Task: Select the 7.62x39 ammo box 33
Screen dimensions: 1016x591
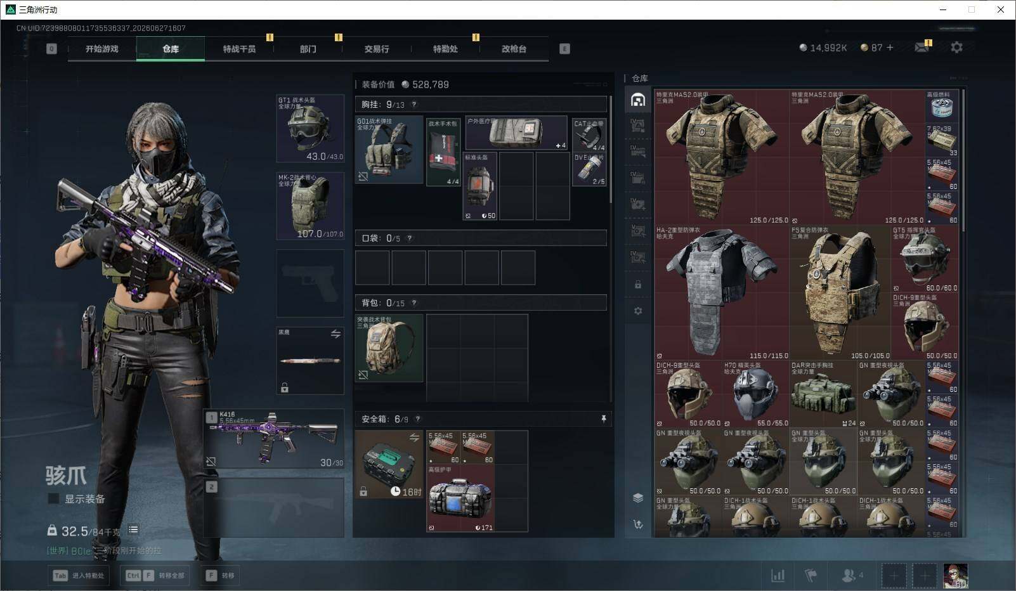Action: (x=942, y=141)
